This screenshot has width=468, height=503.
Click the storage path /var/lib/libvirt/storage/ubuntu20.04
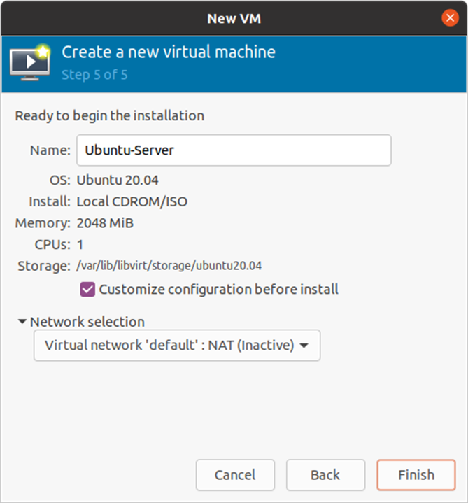pos(169,265)
